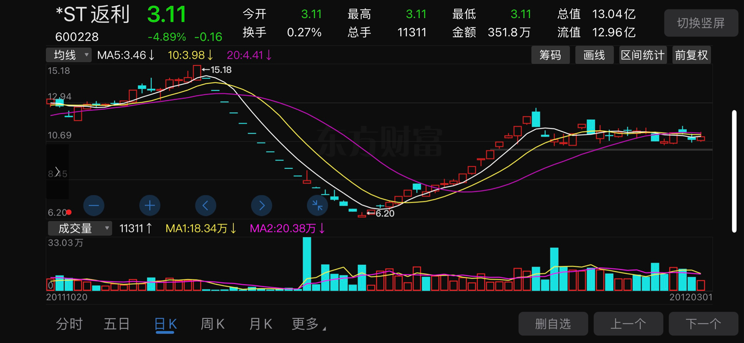Switch to 周K tab
This screenshot has height=343, width=744.
tap(213, 324)
